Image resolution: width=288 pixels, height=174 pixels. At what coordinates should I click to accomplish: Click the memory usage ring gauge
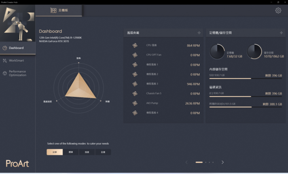tap(217, 51)
